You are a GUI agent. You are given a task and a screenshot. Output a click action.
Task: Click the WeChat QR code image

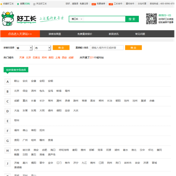[x=152, y=19]
